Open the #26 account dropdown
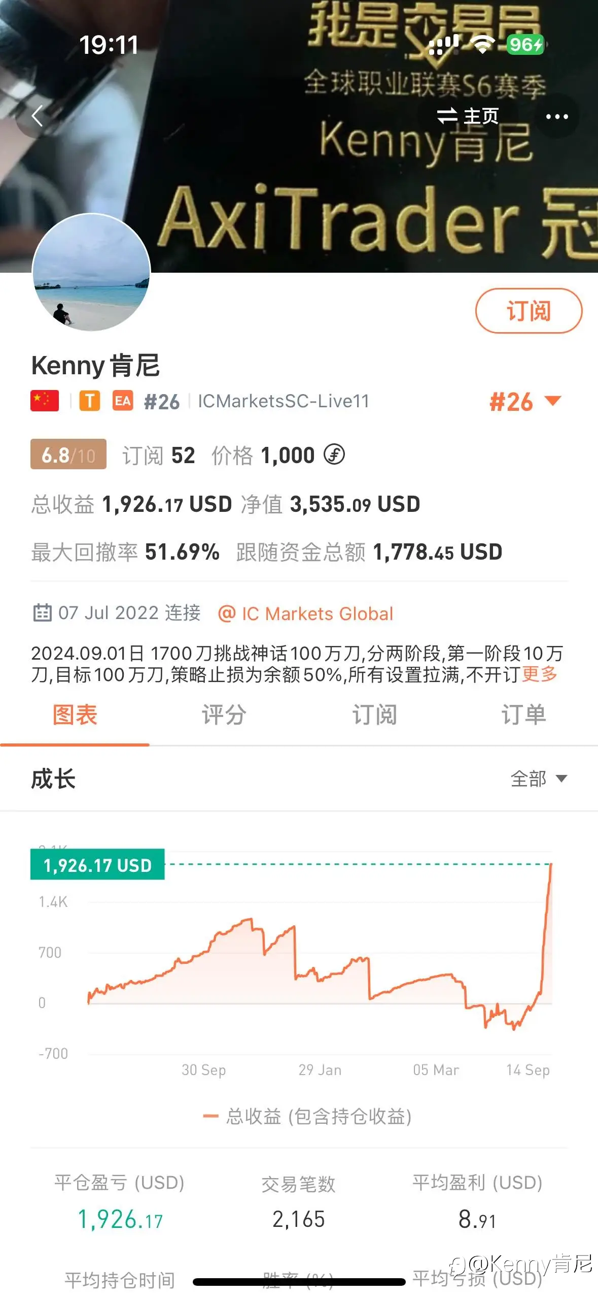598x1298 pixels. (525, 402)
